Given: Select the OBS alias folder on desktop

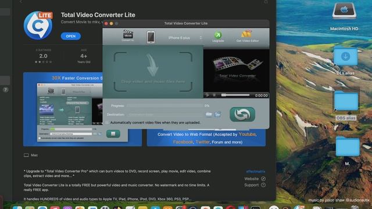Looking at the screenshot, I should tap(346, 105).
